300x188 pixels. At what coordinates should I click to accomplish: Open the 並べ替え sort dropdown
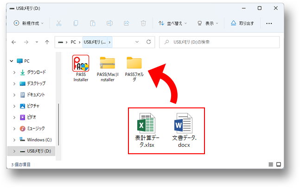pos(172,23)
